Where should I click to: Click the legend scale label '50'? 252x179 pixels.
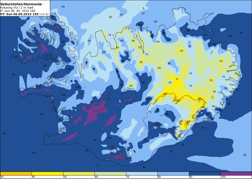tap(65, 177)
